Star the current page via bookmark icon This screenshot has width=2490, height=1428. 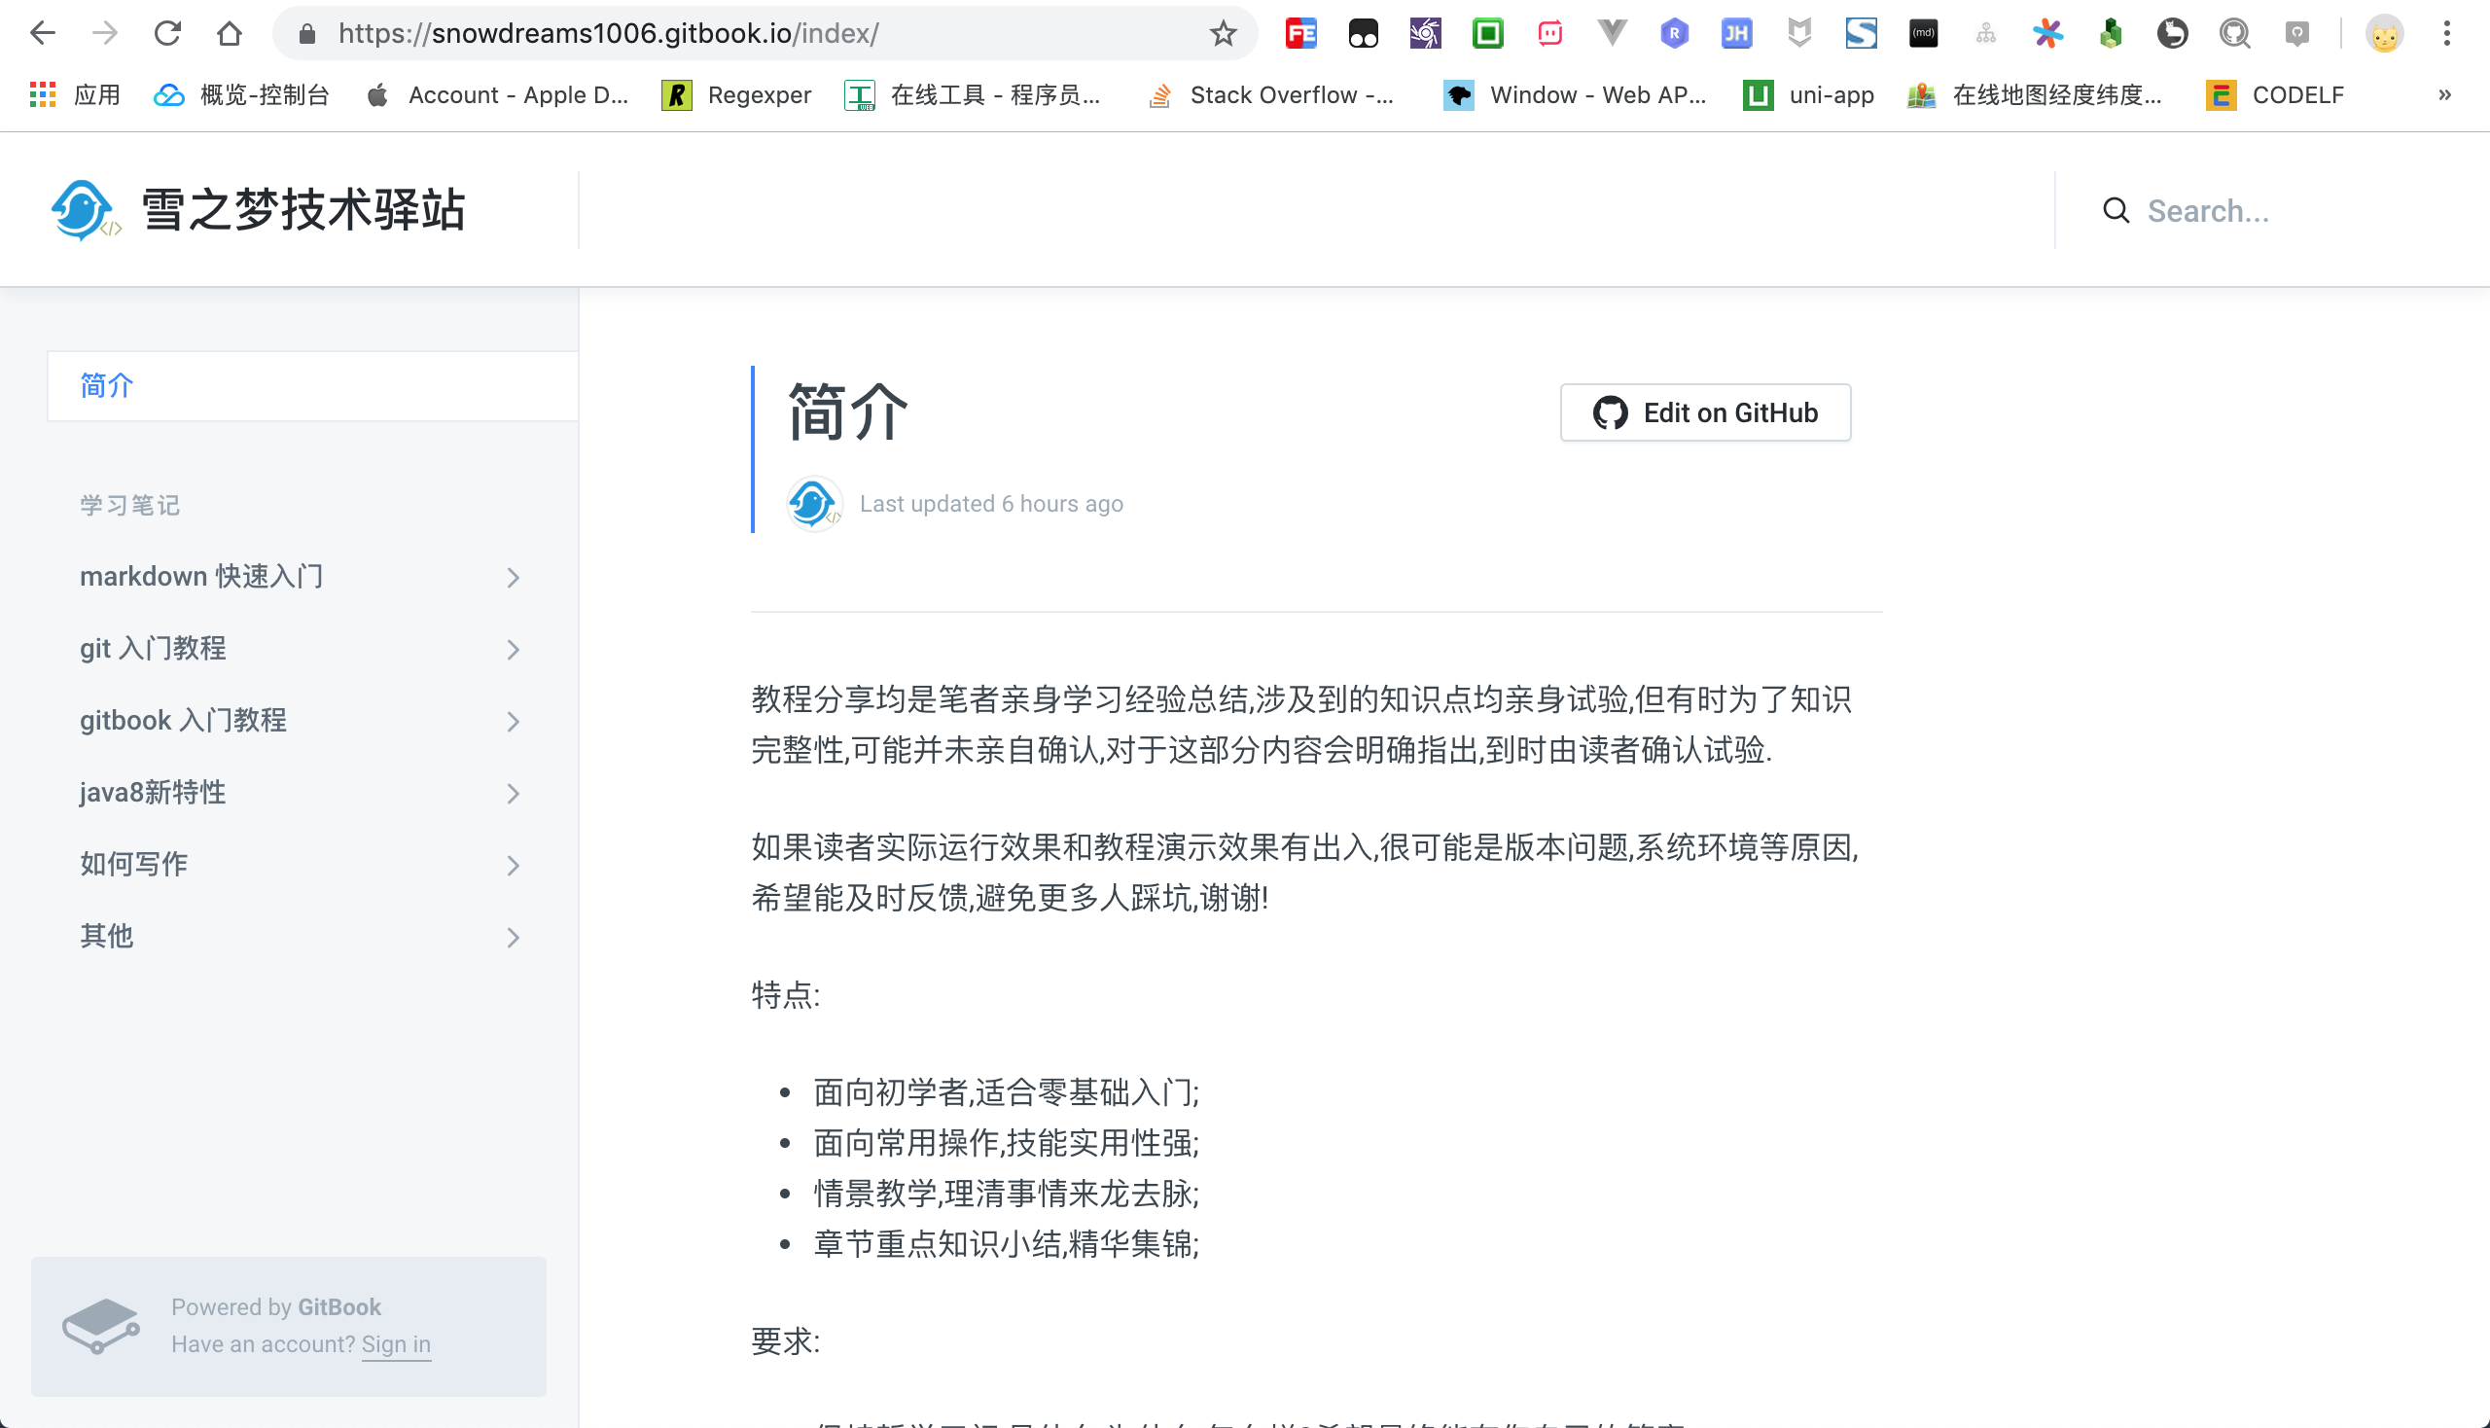pyautogui.click(x=1222, y=32)
